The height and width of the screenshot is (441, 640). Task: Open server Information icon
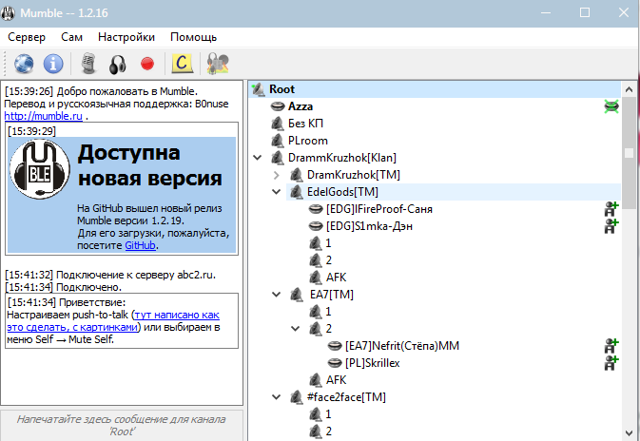[53, 64]
